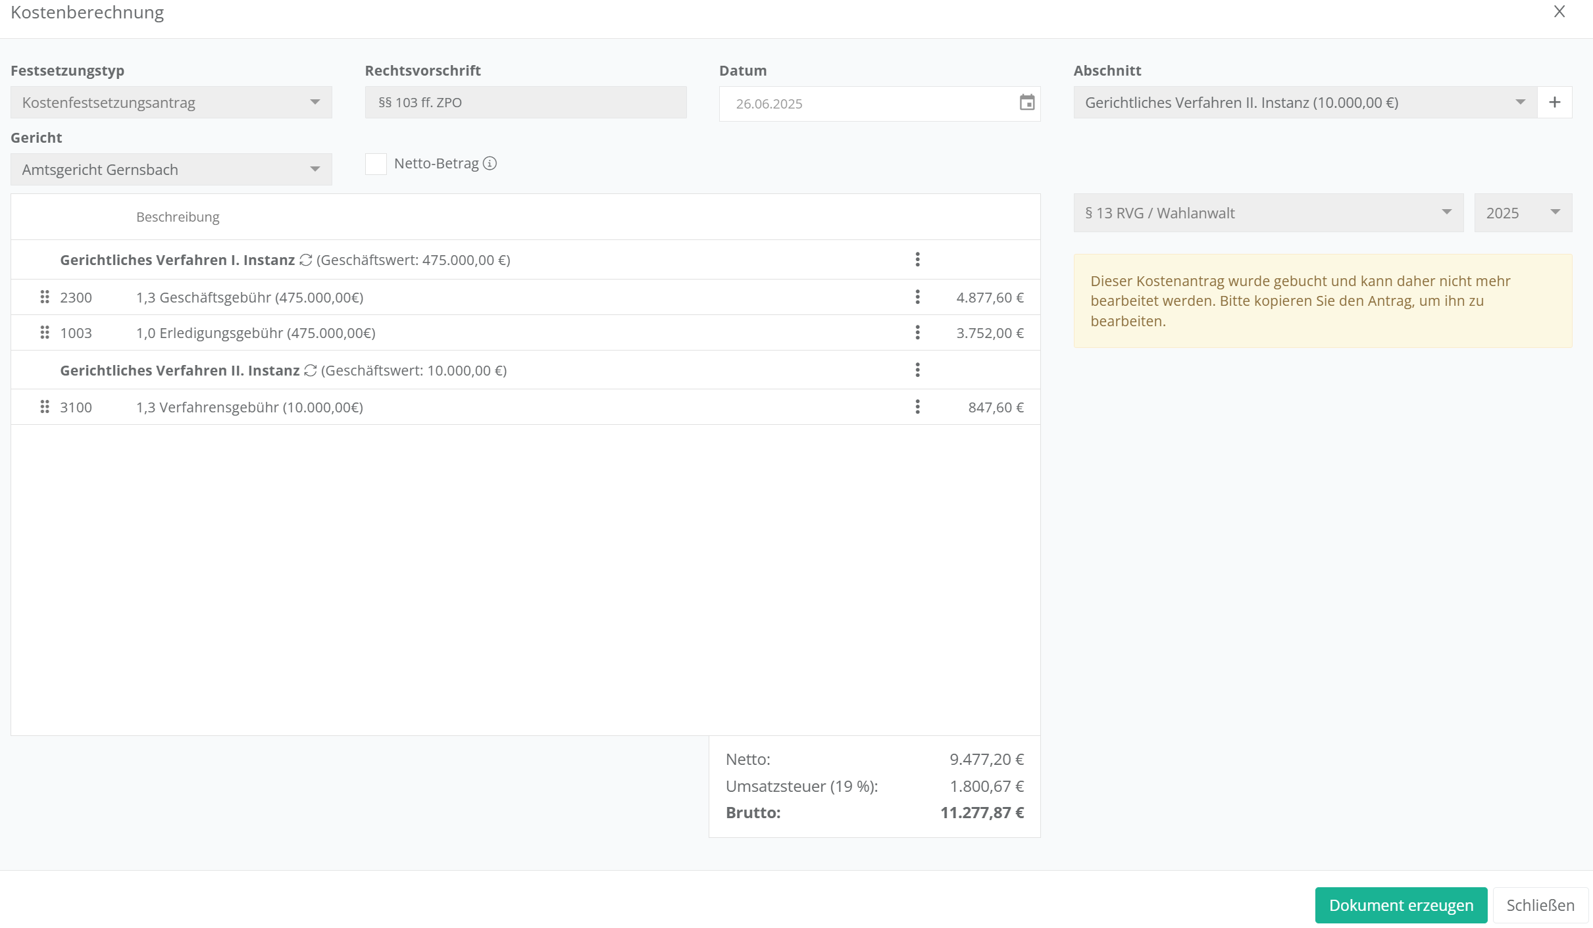Image resolution: width=1593 pixels, height=928 pixels.
Task: Open the calendar picker in the Datum field
Action: [x=1026, y=103]
